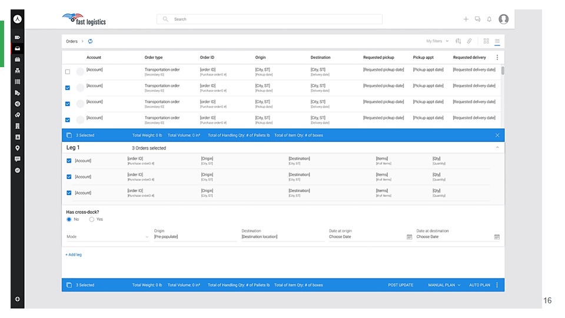Image resolution: width=565 pixels, height=318 pixels.
Task: Click the refresh icon next to Orders
Action: click(x=90, y=41)
